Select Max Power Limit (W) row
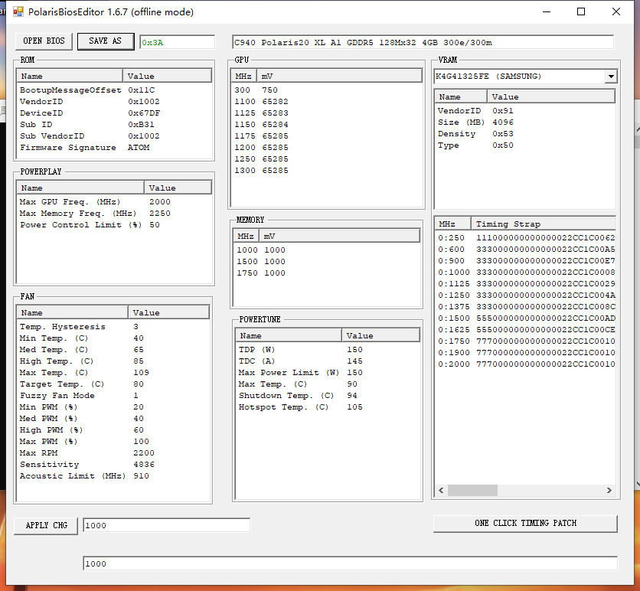Screen dimensions: 640x591 click(328, 372)
